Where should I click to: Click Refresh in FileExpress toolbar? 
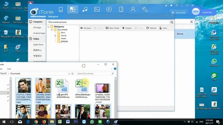[x=151, y=28]
